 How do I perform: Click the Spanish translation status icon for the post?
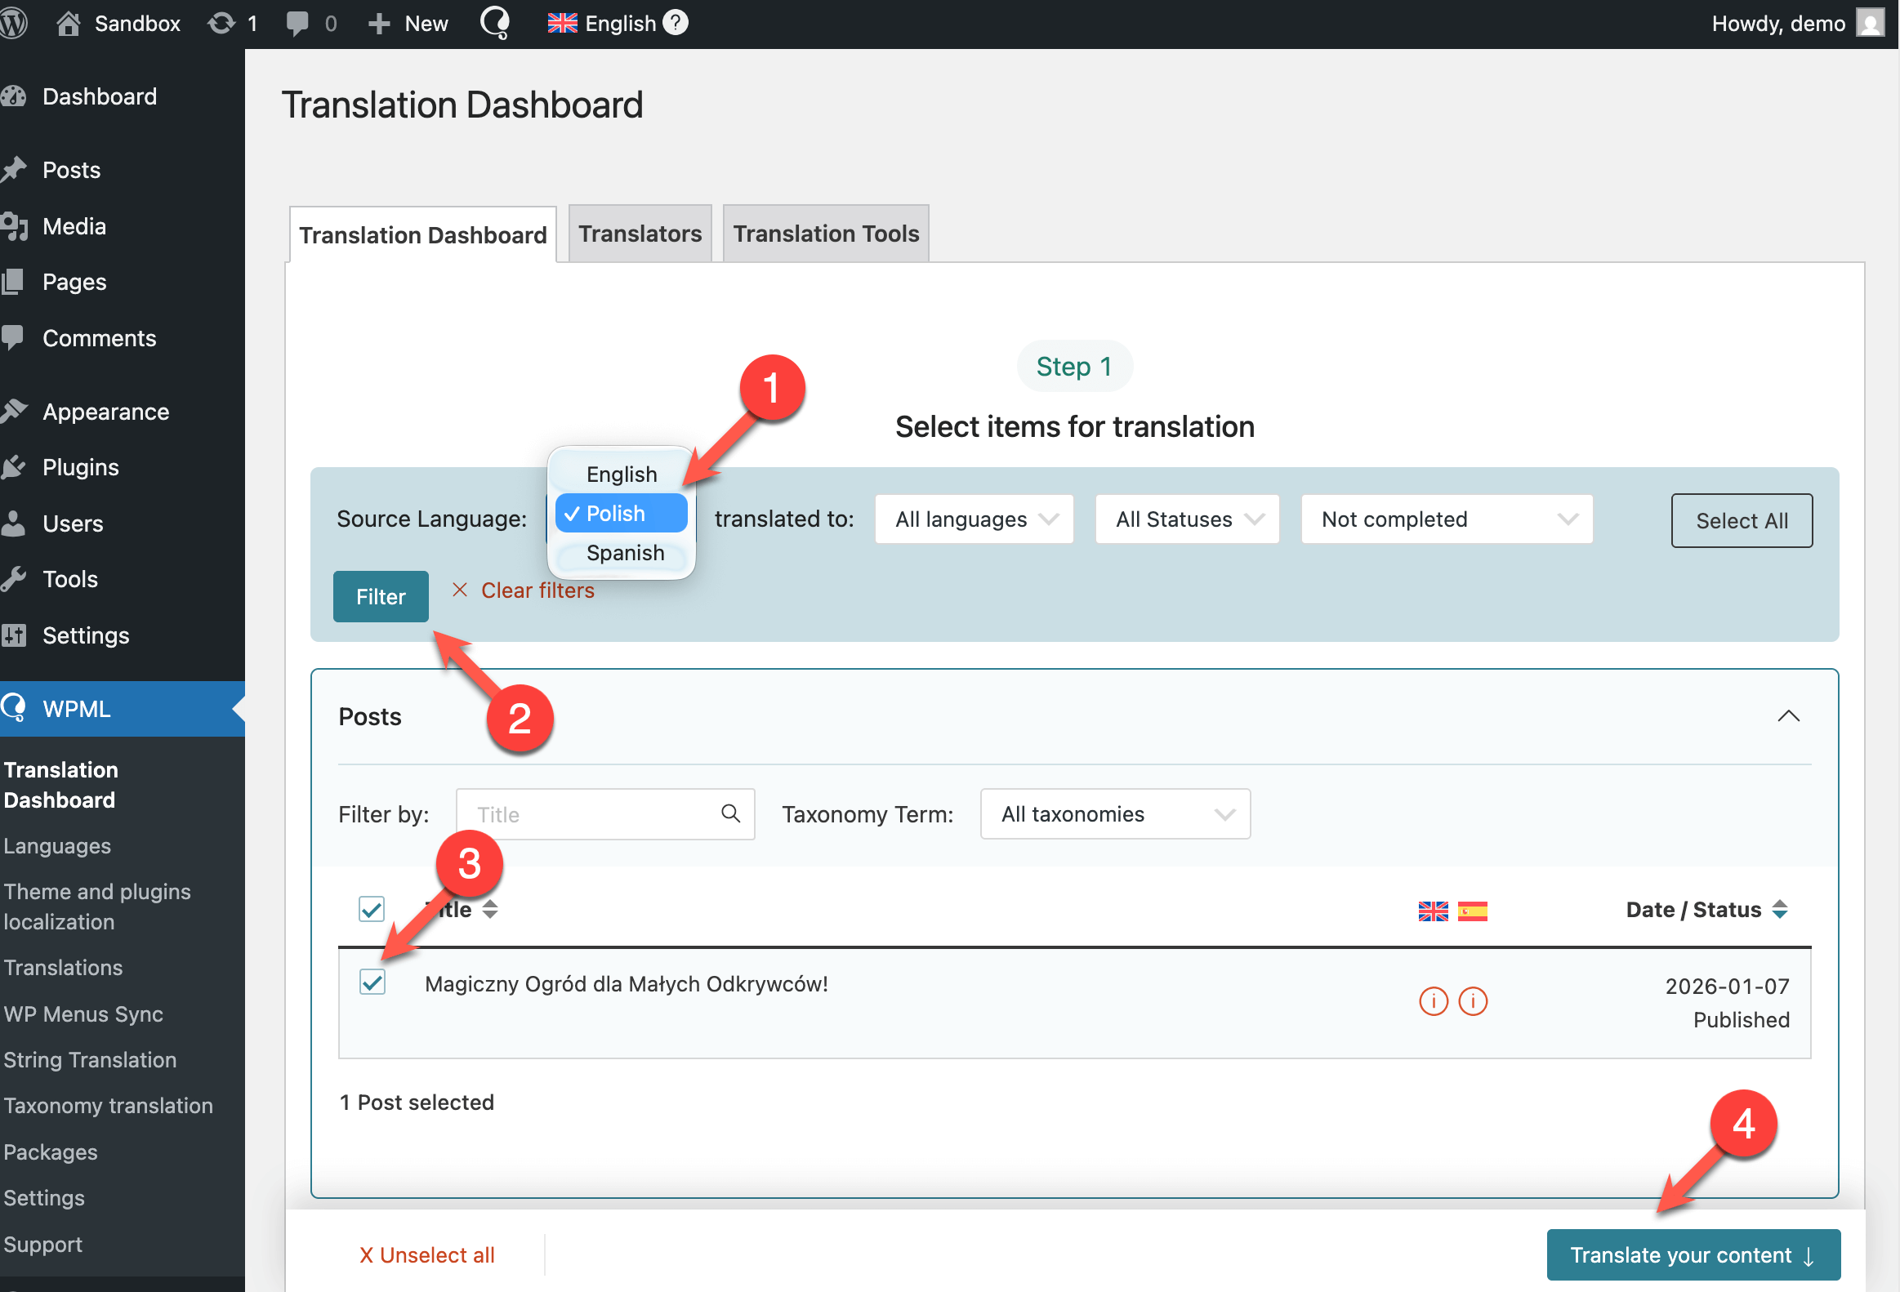(x=1473, y=1000)
